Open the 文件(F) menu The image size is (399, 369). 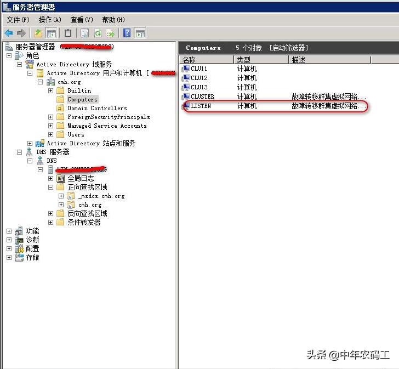tap(18, 20)
